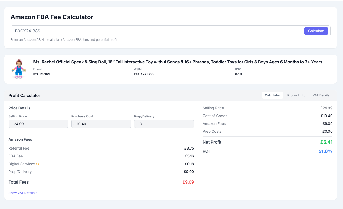Click the Ms. Rachel brand name
The width and height of the screenshot is (343, 209).
coord(42,74)
